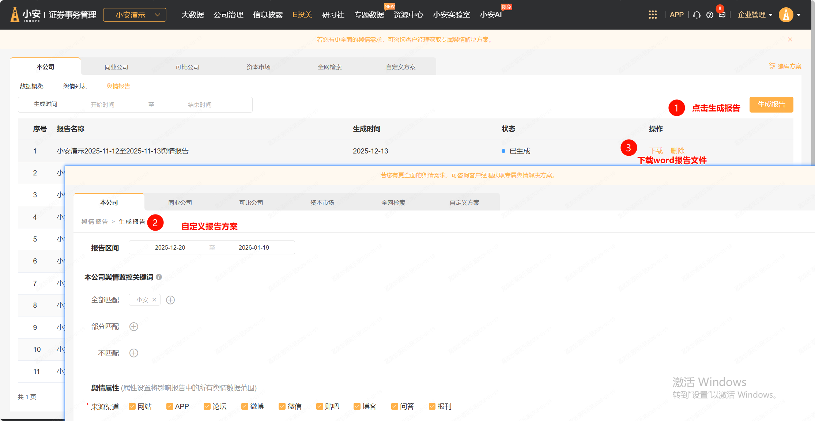This screenshot has width=815, height=421.
Task: Click the 编辑方案 settings icon
Action: click(x=772, y=66)
